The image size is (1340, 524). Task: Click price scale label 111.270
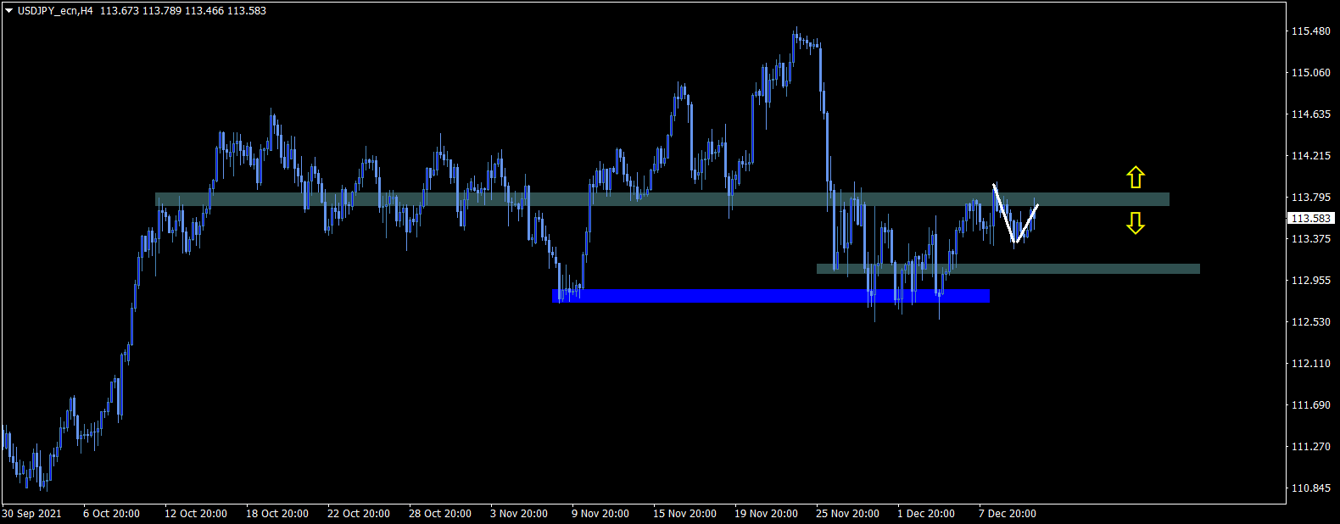[x=1310, y=447]
